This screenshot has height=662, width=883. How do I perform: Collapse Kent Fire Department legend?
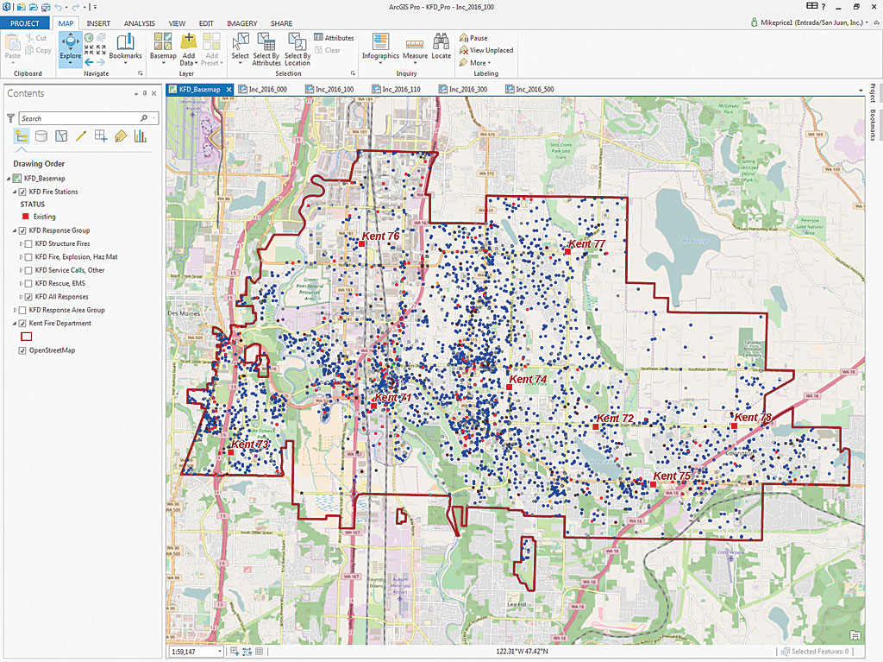[16, 323]
